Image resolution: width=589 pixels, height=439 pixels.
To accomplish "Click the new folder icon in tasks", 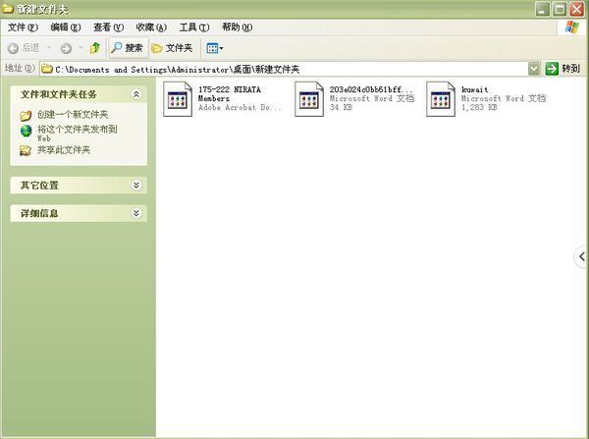I will (26, 115).
